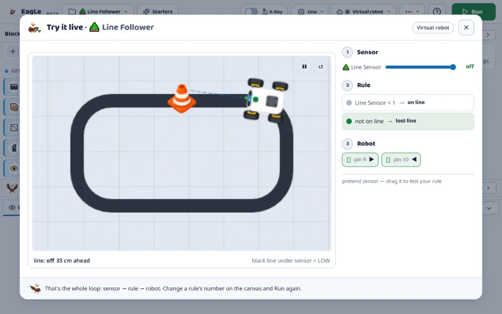Open the Virtual robot dropdown in top bar
This screenshot has height=314, width=502.
click(363, 11)
